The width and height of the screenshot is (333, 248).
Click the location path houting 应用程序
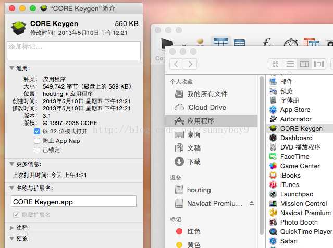68,94
